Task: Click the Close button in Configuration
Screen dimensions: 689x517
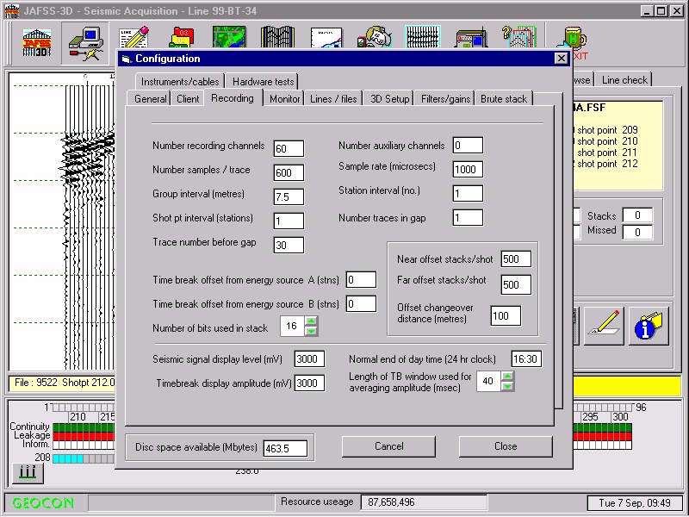Action: 506,446
